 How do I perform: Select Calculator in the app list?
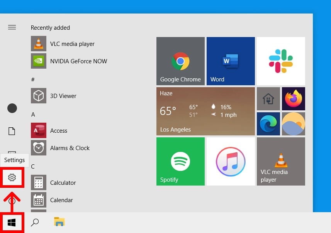[63, 183]
